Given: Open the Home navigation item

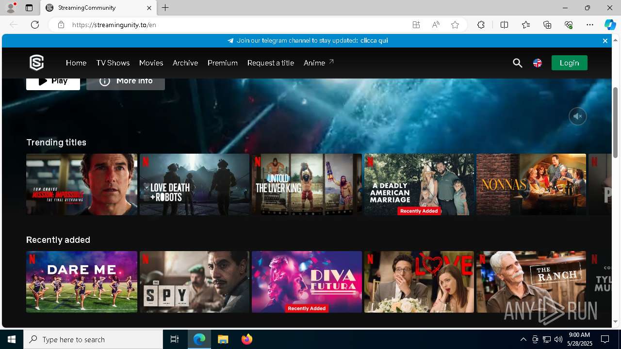Looking at the screenshot, I should [76, 63].
